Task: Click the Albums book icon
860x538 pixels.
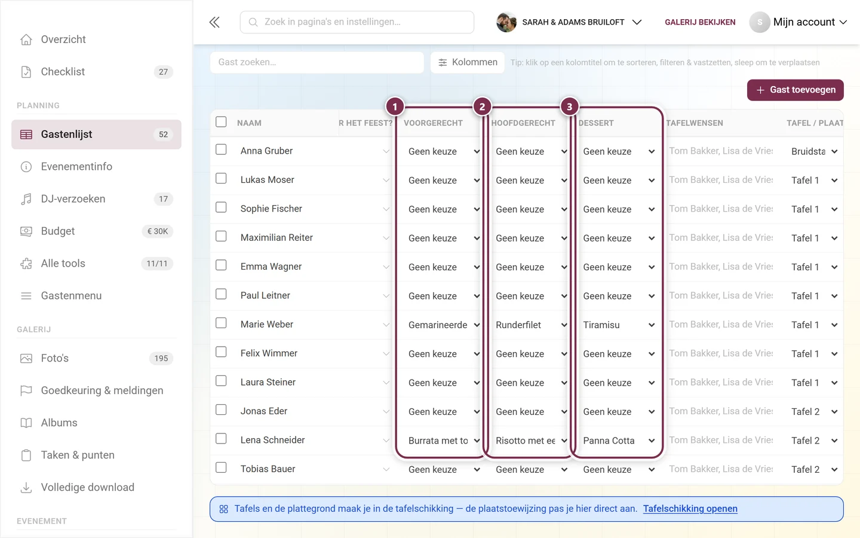Action: [26, 423]
